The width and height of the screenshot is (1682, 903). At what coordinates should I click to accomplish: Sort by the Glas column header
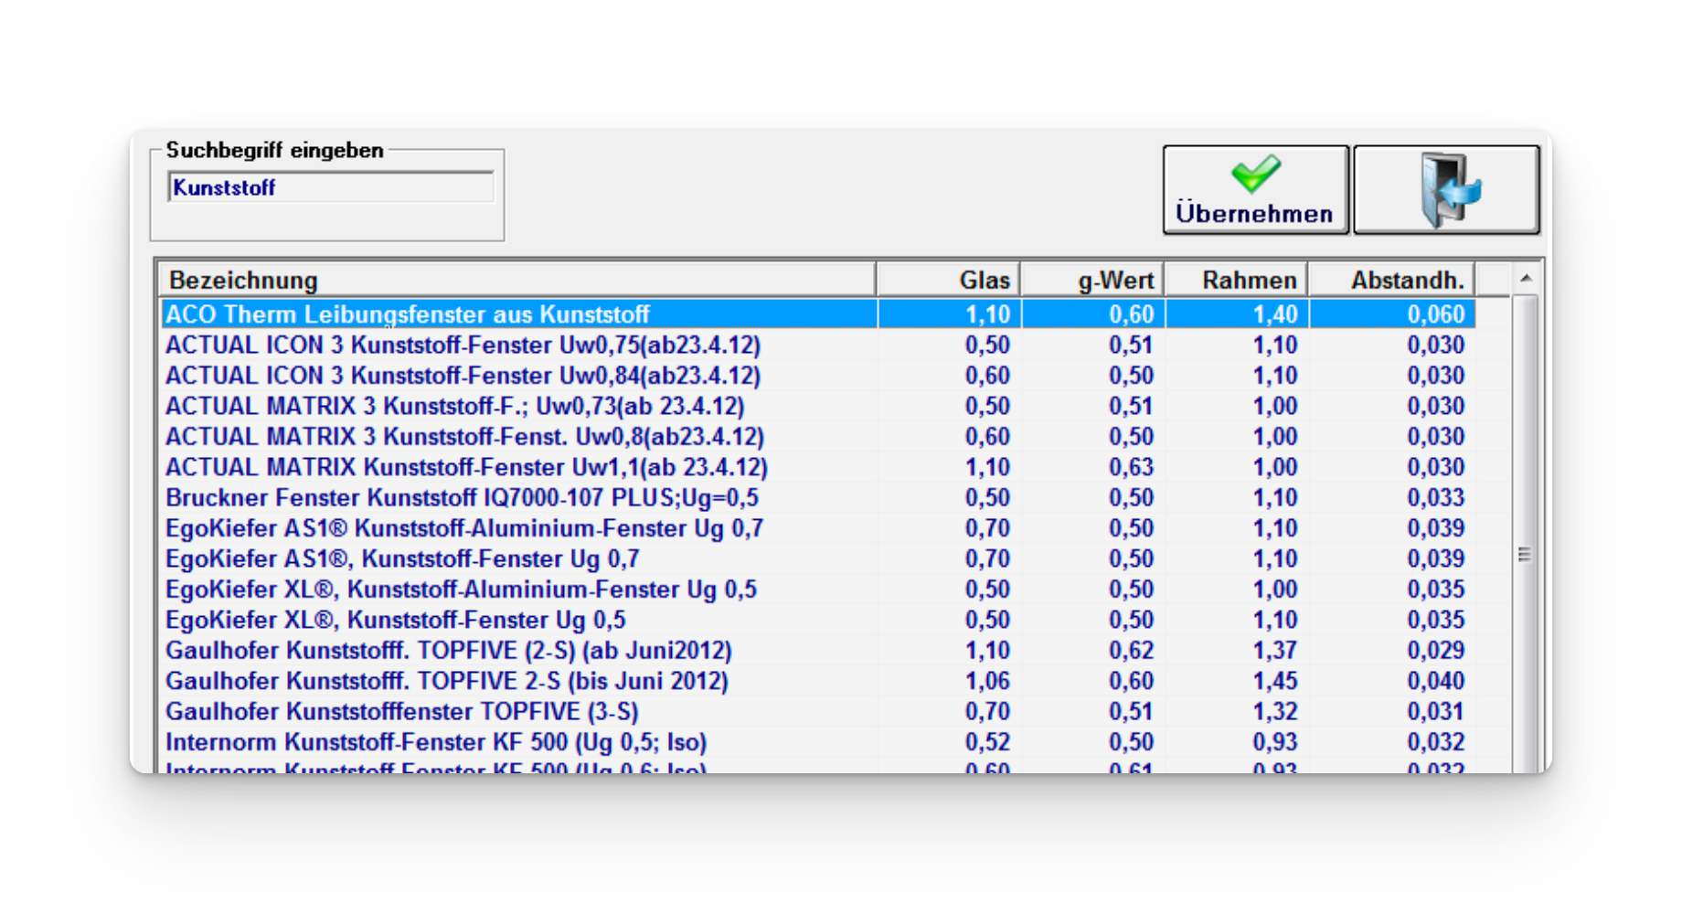click(948, 280)
